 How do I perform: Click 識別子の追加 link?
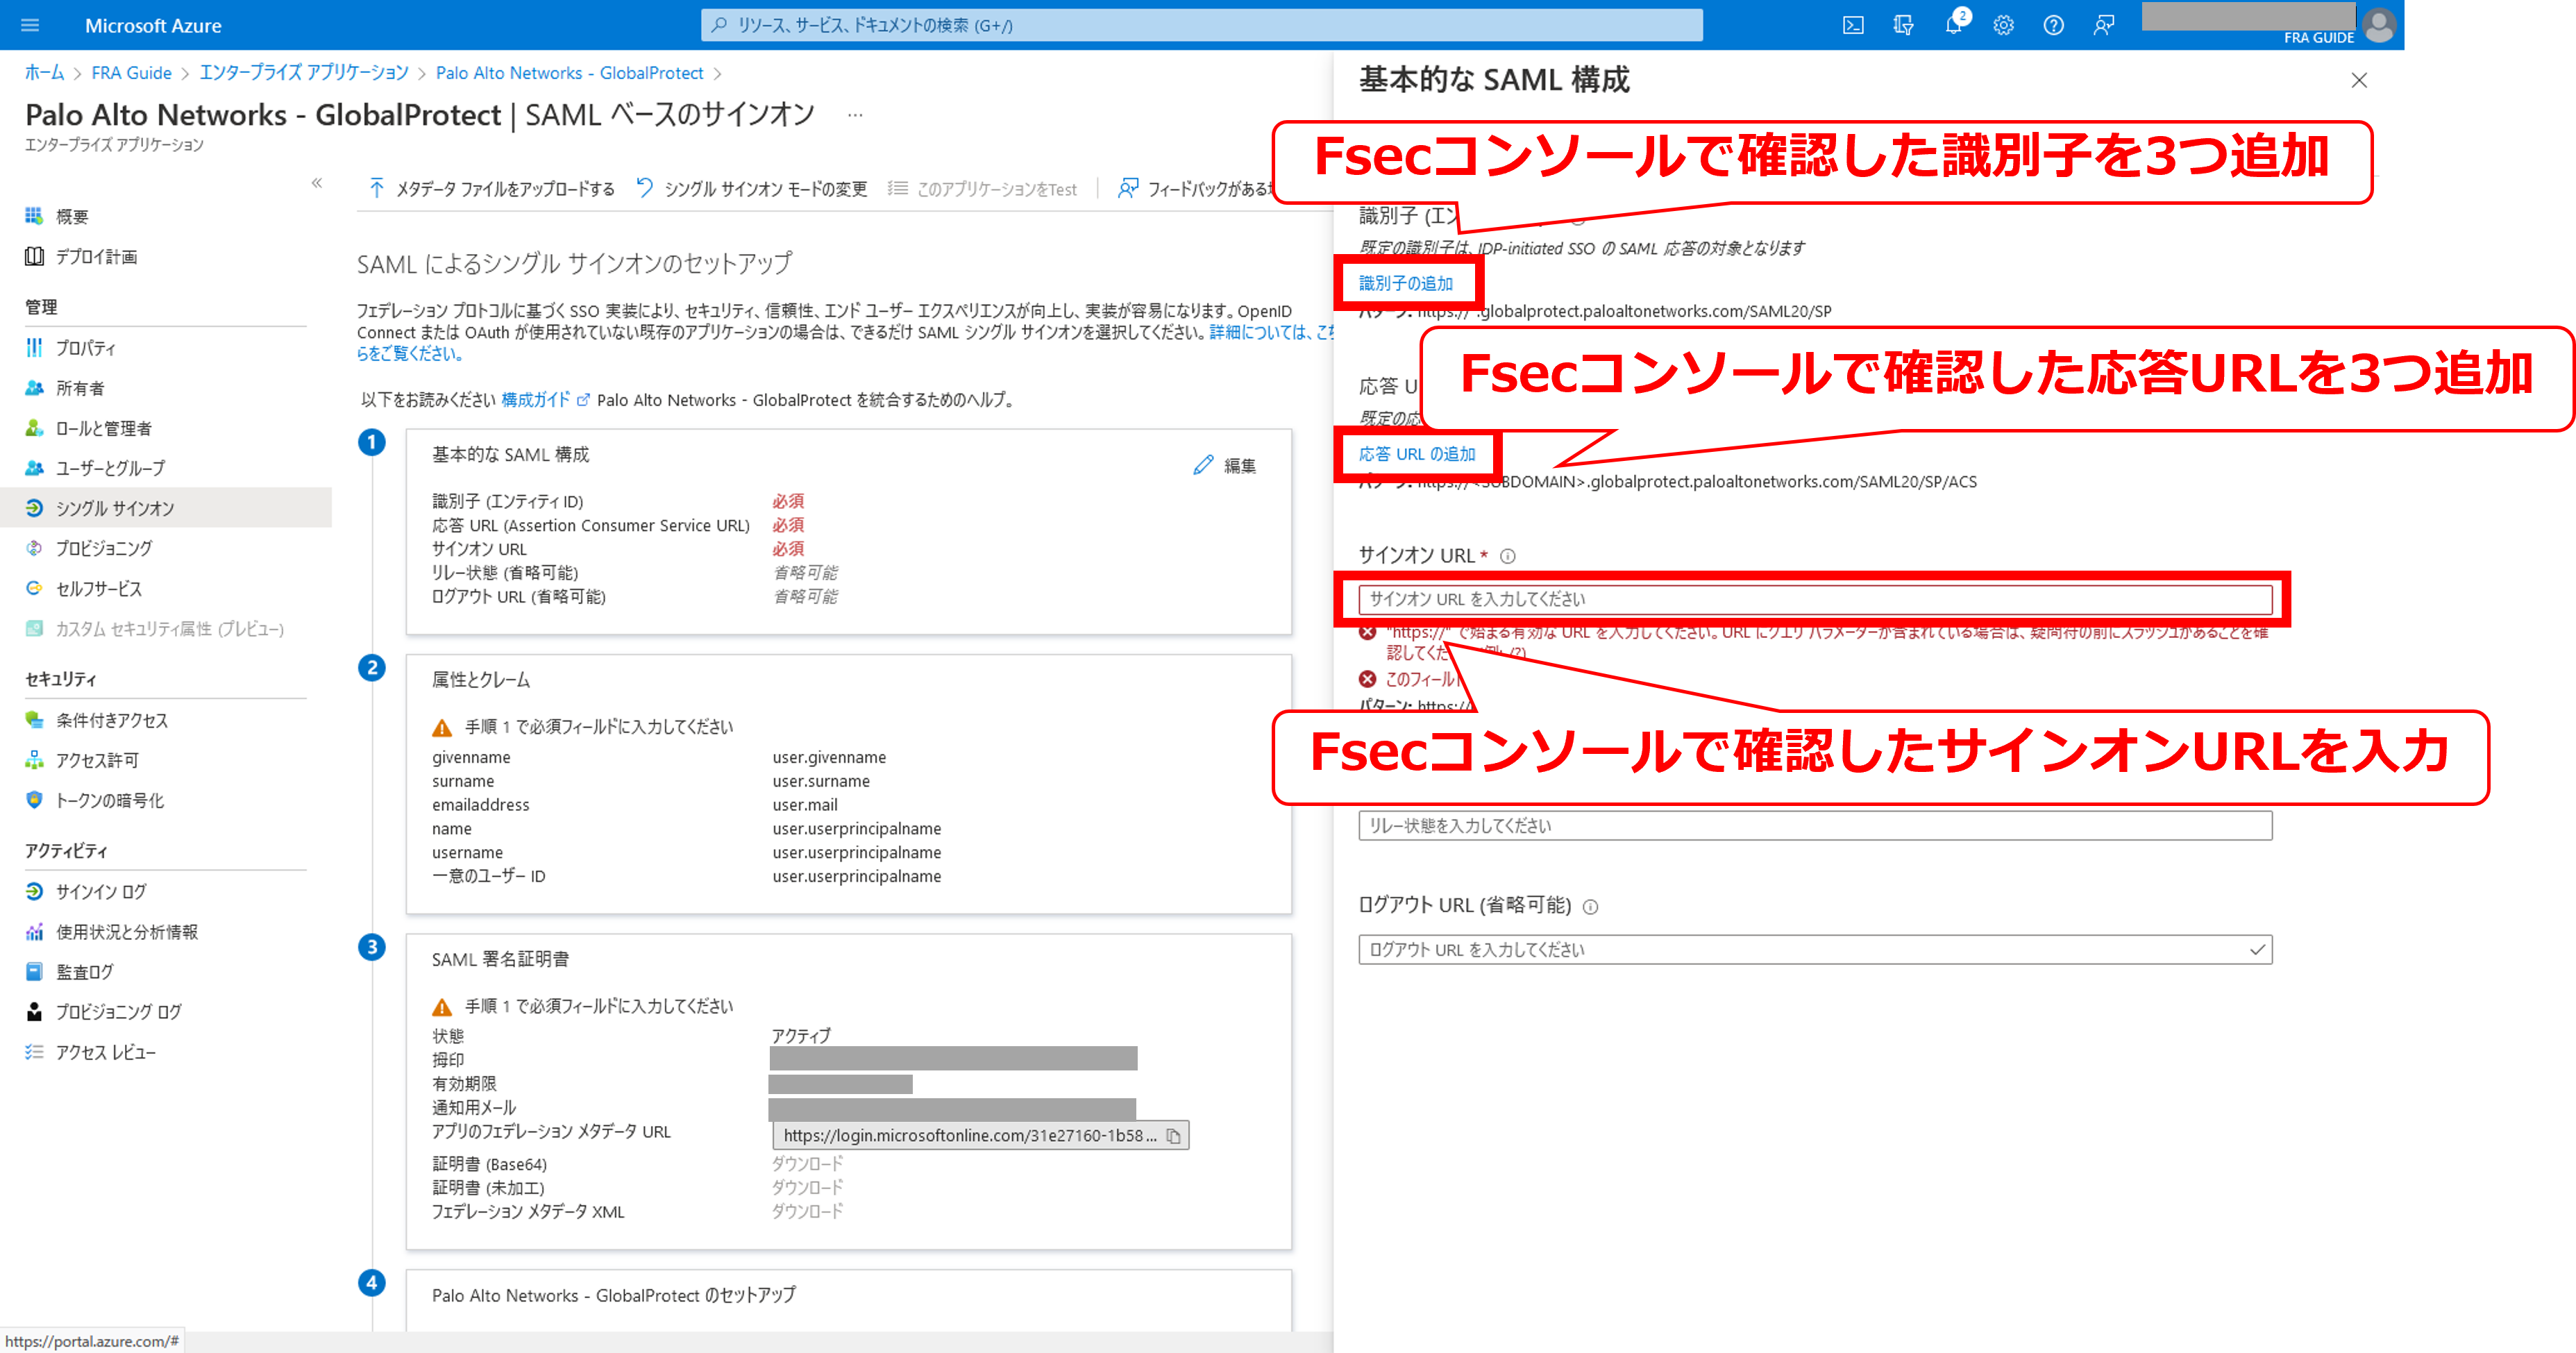pyautogui.click(x=1405, y=283)
